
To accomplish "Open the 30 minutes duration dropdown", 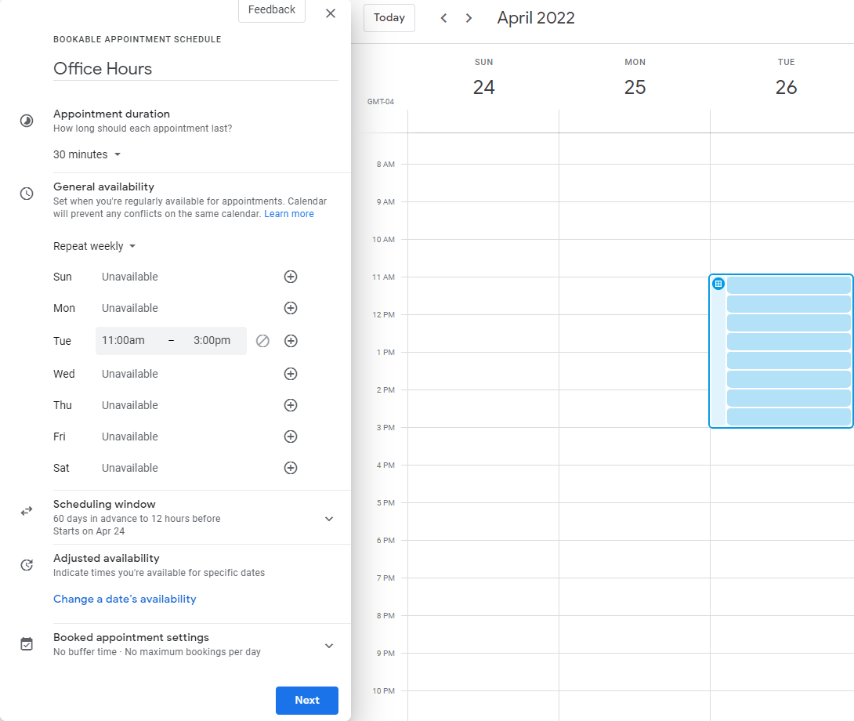I will 87,154.
